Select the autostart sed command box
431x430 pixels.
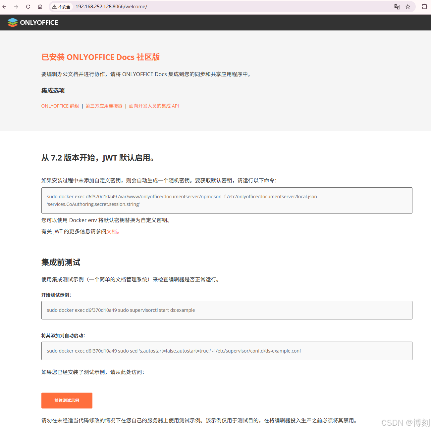click(x=227, y=351)
